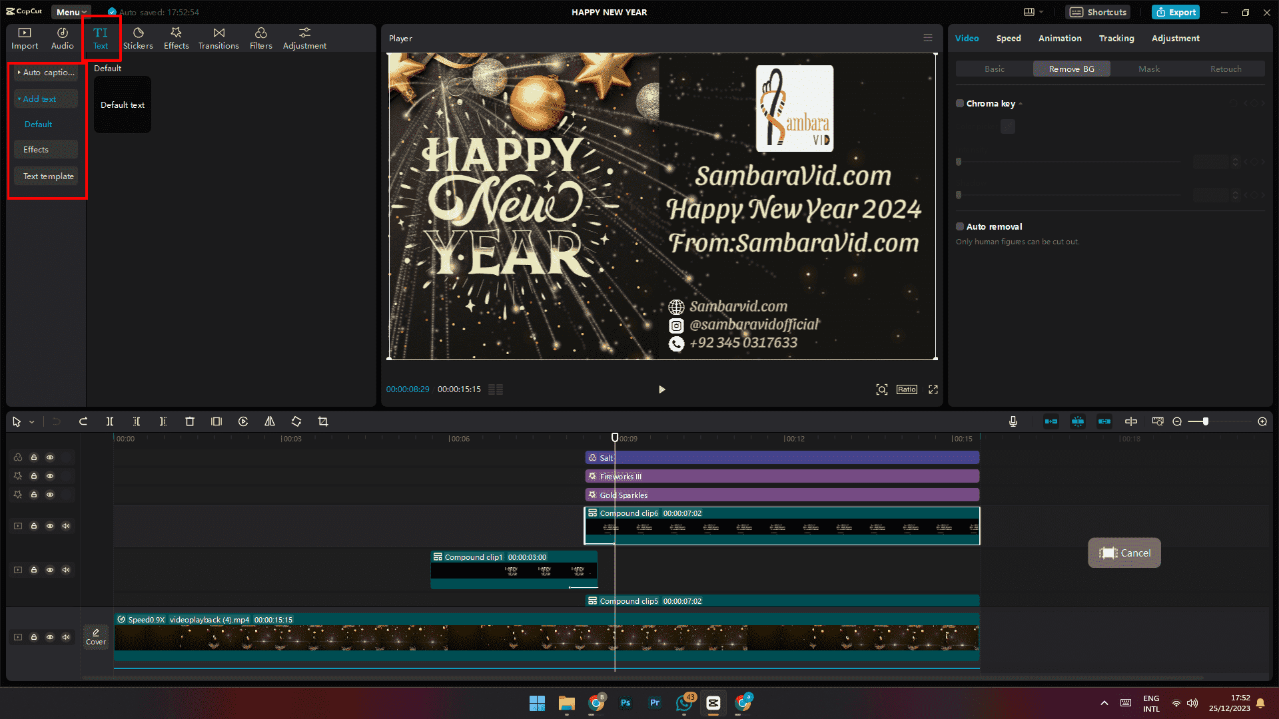1279x719 pixels.
Task: Open Text template category
Action: click(x=46, y=176)
